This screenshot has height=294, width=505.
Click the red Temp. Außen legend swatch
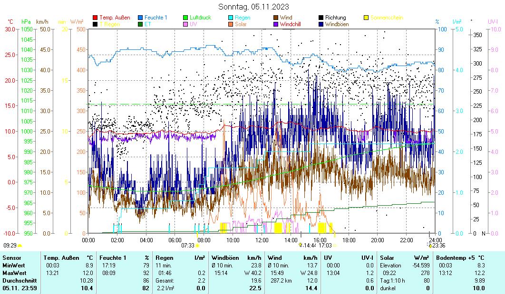pos(95,18)
